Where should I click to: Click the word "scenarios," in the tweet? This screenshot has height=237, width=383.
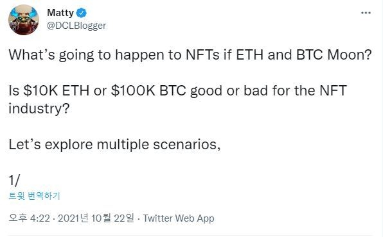(x=187, y=145)
